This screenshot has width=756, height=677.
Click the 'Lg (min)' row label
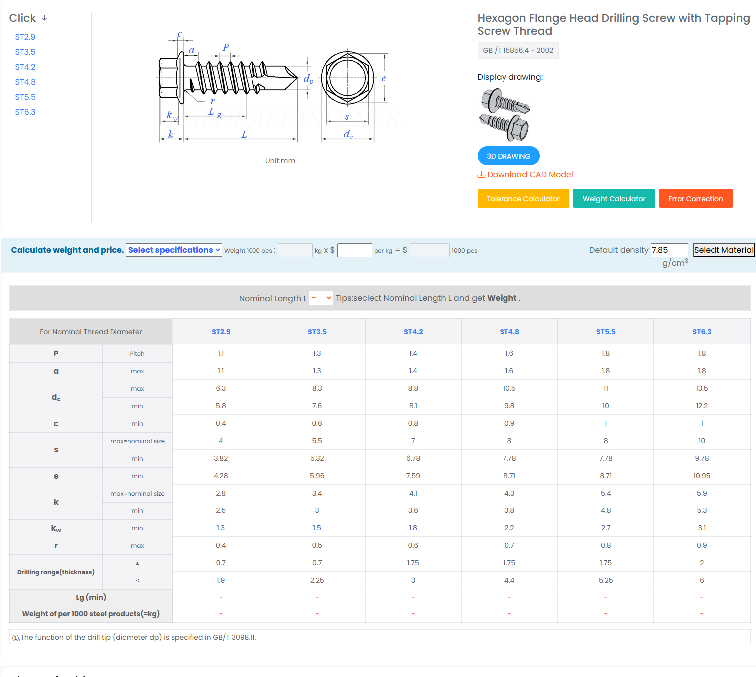pyautogui.click(x=91, y=597)
